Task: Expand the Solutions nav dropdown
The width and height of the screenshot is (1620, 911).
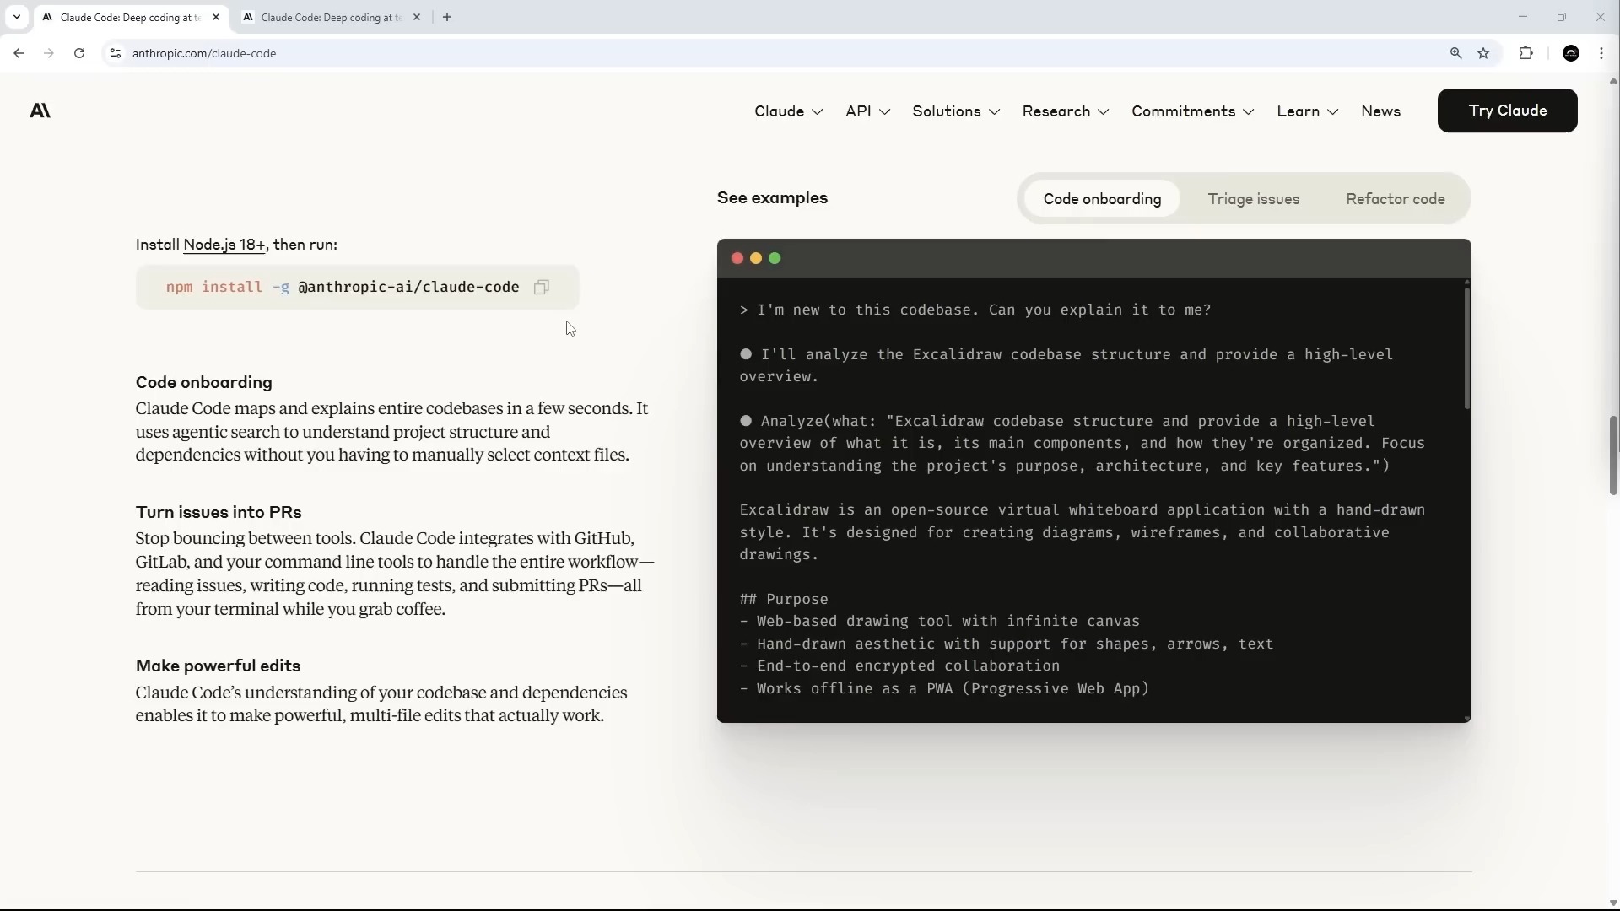Action: pyautogui.click(x=955, y=111)
